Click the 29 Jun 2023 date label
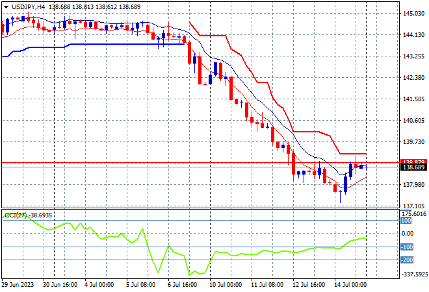The width and height of the screenshot is (429, 292). pyautogui.click(x=18, y=285)
